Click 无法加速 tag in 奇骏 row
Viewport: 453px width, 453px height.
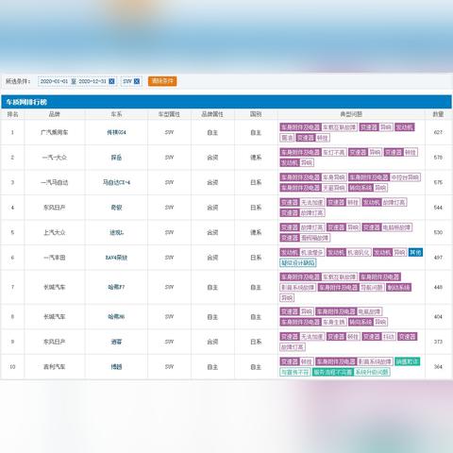coord(311,202)
